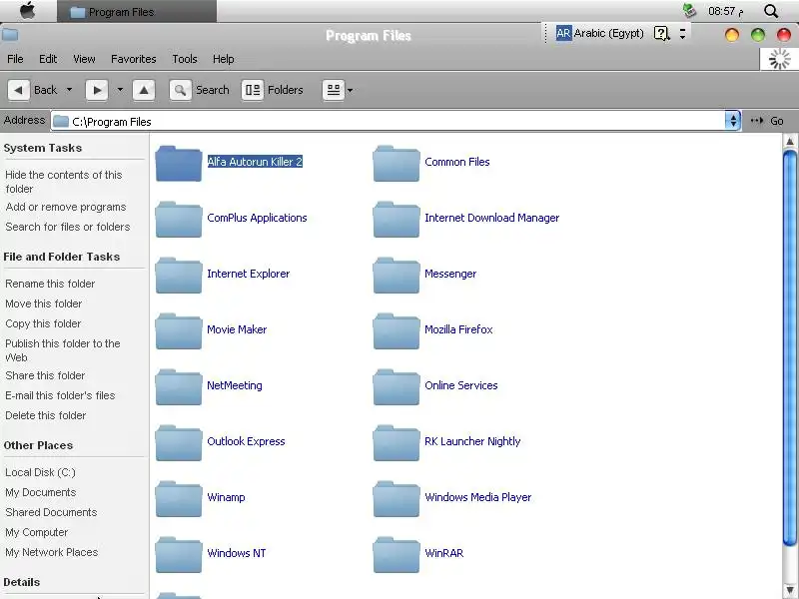Click the scrollbar up arrow
Image resolution: width=799 pixels, height=599 pixels.
(790, 141)
